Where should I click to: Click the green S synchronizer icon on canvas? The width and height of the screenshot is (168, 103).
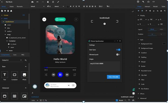[x=133, y=90]
